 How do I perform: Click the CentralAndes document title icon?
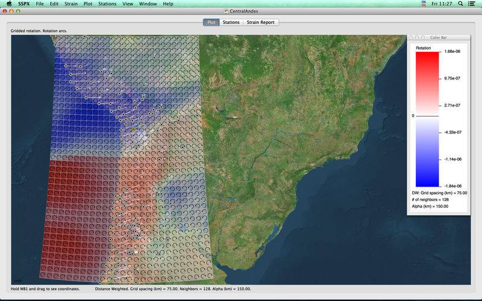click(x=227, y=11)
